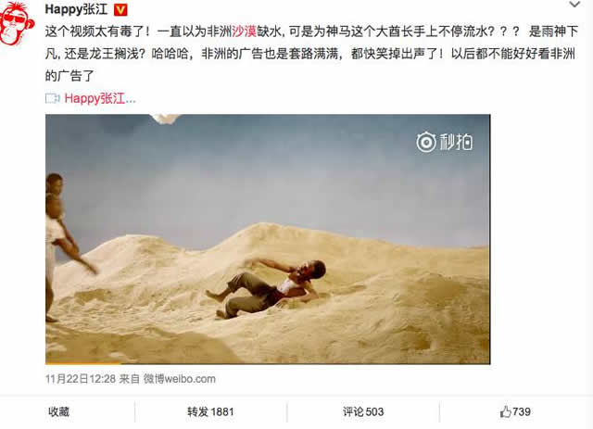
Task: Visit the 微博weibo.com source link
Action: point(179,379)
